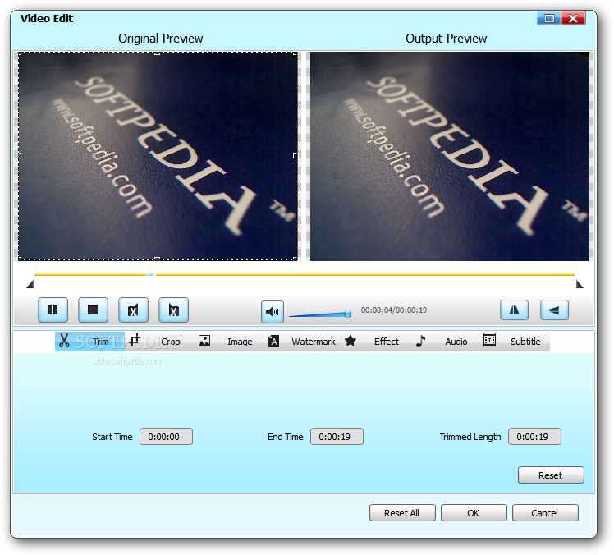Confirm edits with OK button

(474, 512)
